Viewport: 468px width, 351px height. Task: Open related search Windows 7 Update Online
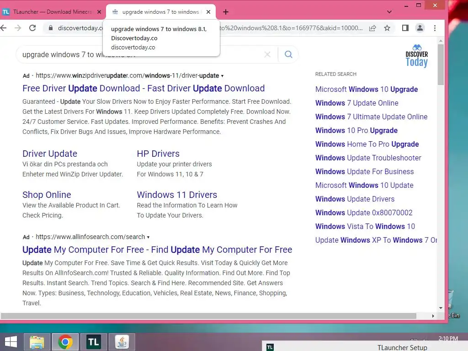point(357,103)
